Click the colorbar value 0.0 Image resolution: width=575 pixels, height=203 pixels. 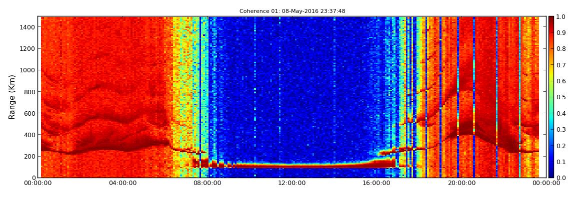pyautogui.click(x=561, y=178)
